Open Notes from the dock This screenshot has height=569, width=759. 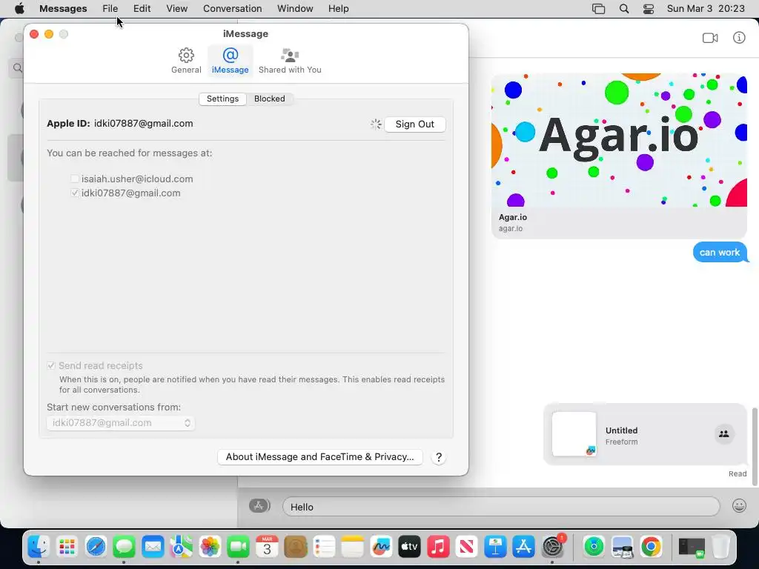[352, 547]
